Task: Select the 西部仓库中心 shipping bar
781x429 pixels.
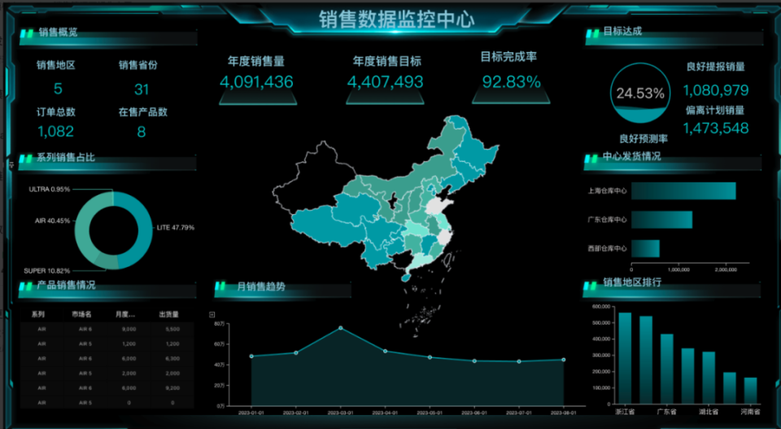Action: point(645,248)
